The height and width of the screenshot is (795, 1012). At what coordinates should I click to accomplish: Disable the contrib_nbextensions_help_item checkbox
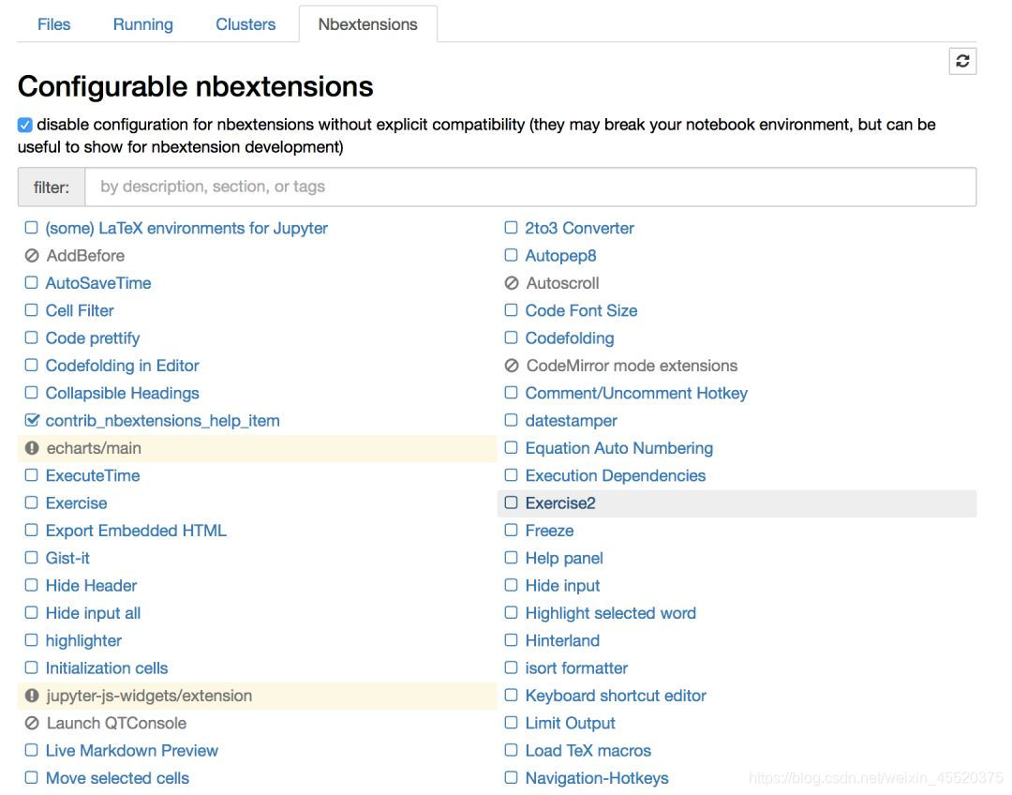(32, 421)
